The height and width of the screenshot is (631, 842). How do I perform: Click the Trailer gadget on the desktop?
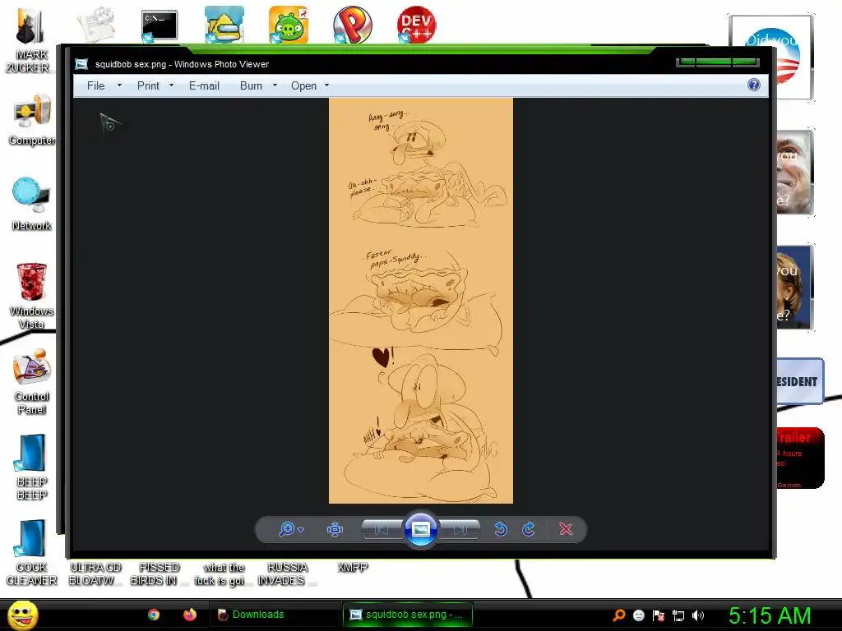click(799, 458)
